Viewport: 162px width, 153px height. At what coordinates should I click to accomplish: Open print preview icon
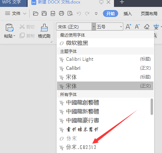[x=70, y=13]
